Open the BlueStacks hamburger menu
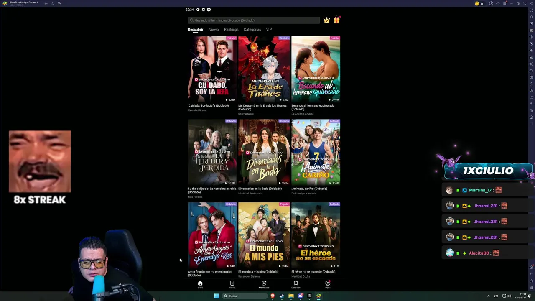The image size is (535, 301). click(x=504, y=3)
